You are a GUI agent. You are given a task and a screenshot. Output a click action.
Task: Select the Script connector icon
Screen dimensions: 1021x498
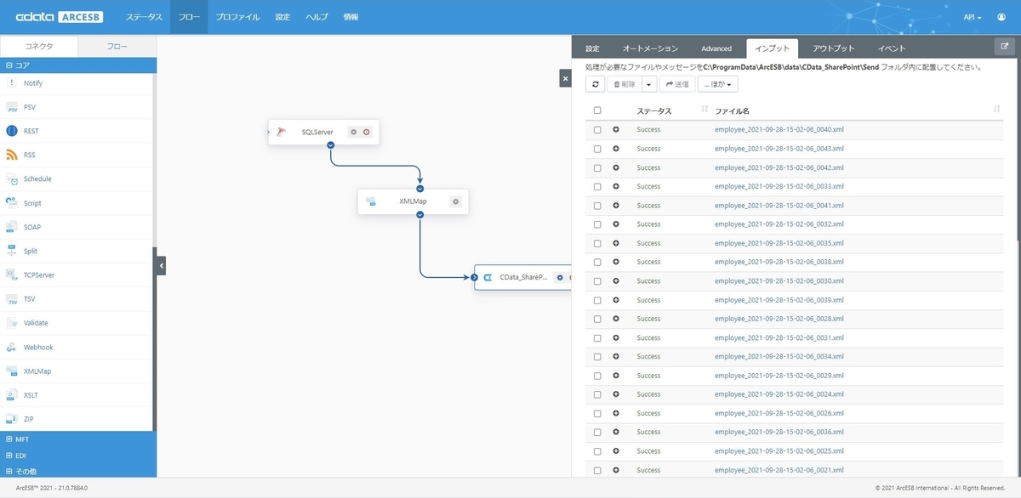coord(12,203)
